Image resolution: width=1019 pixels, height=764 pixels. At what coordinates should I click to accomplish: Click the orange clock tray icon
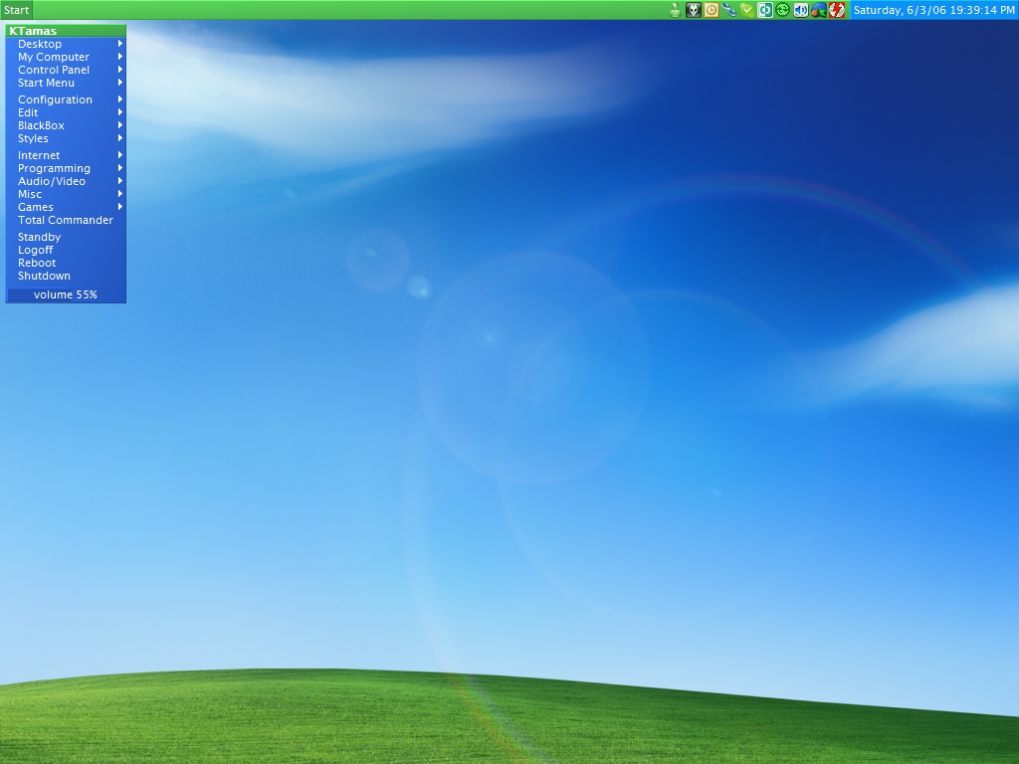point(712,10)
